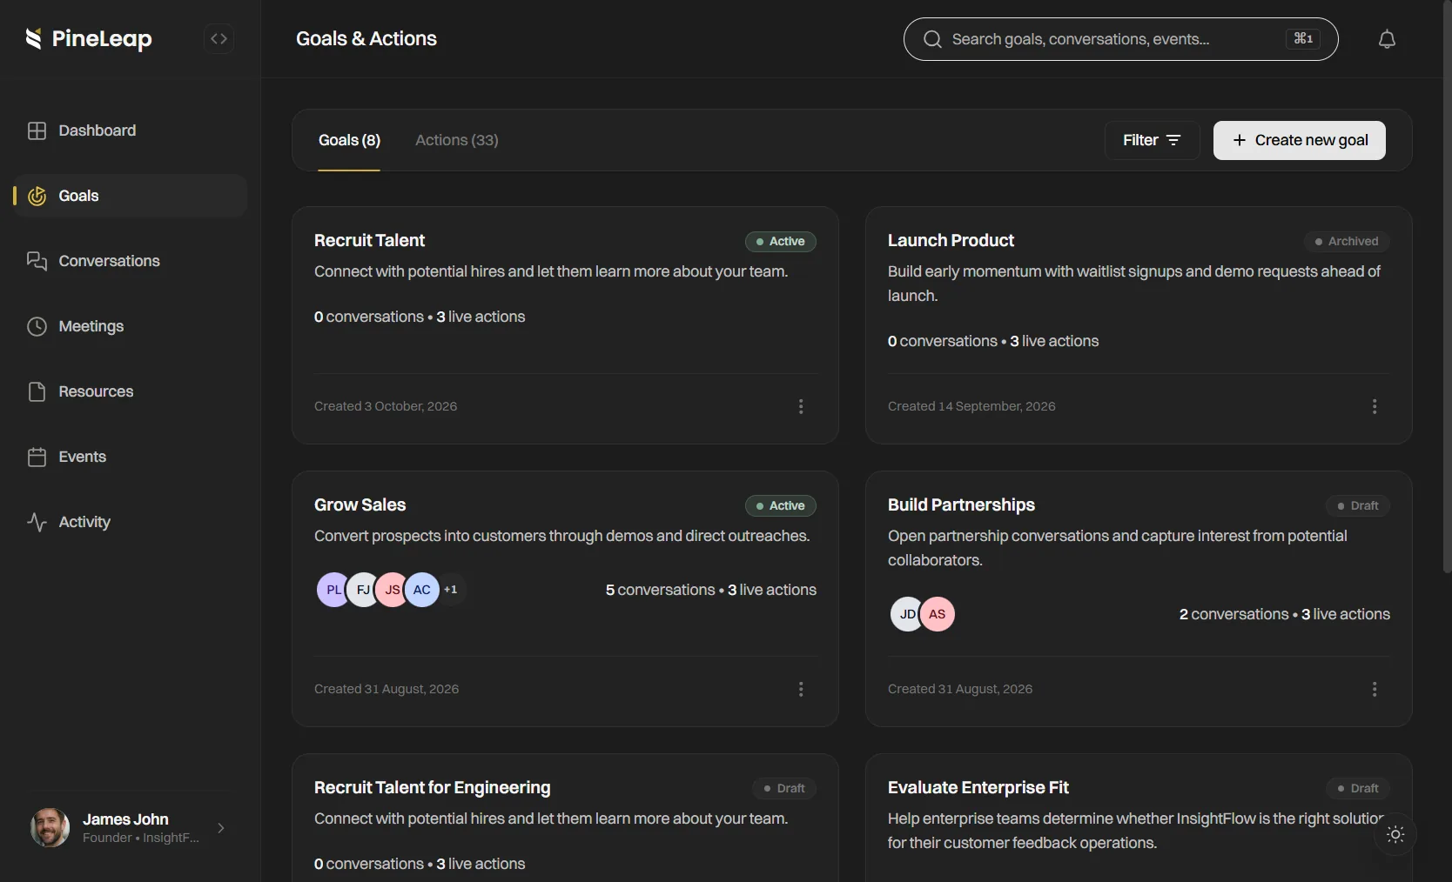Select Goals in the sidebar
1452x882 pixels.
coord(131,196)
